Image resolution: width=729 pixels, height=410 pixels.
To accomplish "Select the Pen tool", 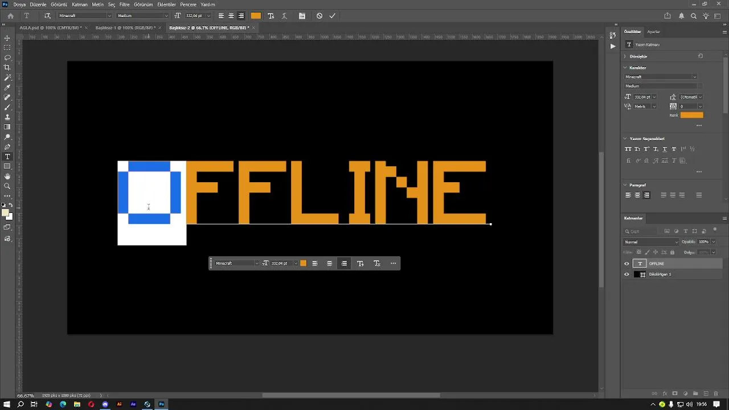I will 7,147.
